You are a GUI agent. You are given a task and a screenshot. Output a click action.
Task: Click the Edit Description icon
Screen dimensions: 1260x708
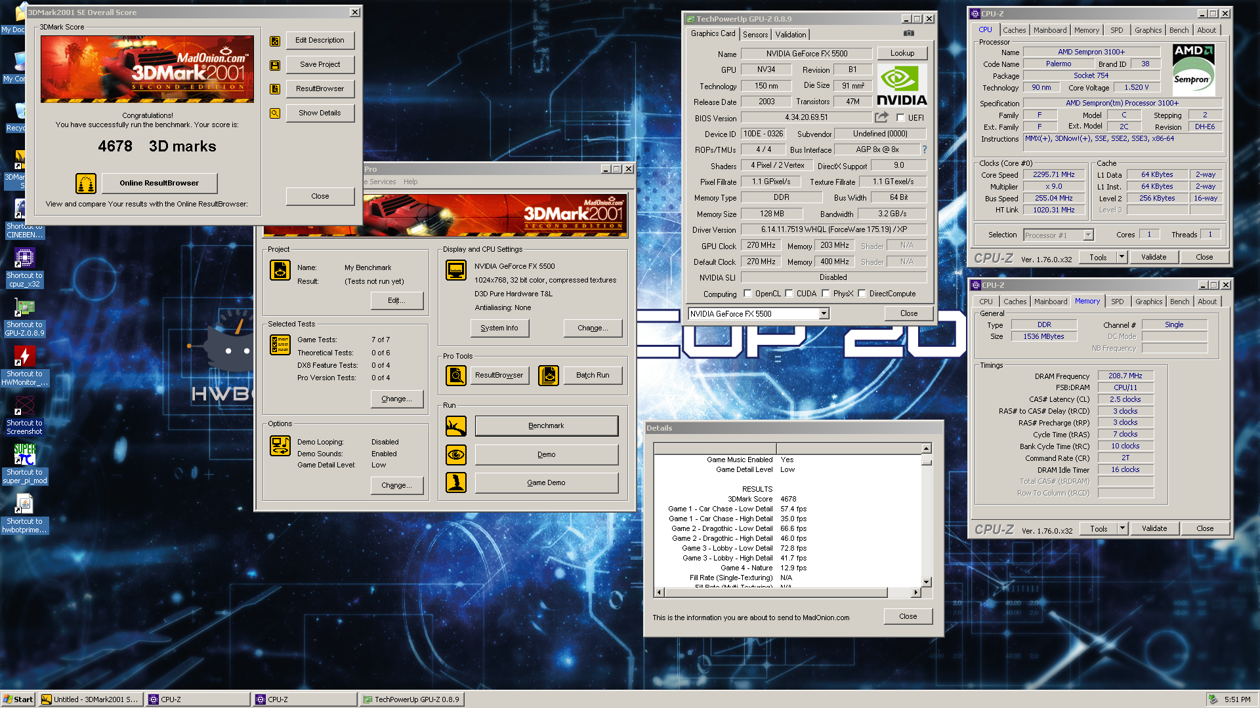275,41
